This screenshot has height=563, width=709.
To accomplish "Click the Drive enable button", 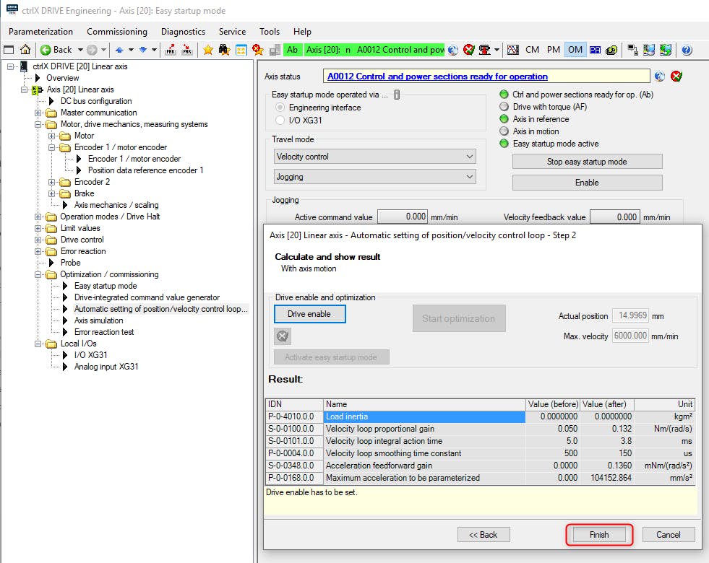I will [x=310, y=314].
